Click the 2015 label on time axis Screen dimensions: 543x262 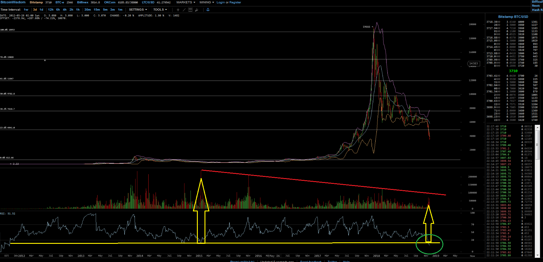(x=199, y=256)
